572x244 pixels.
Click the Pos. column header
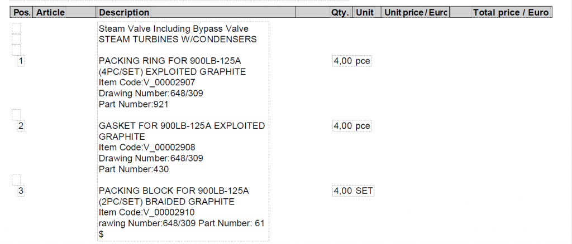(22, 12)
